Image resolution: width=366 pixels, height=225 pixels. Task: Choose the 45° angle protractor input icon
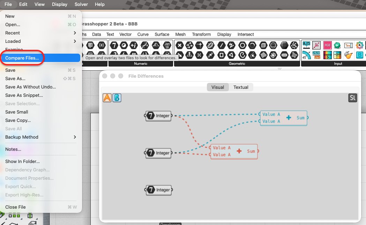(306, 55)
